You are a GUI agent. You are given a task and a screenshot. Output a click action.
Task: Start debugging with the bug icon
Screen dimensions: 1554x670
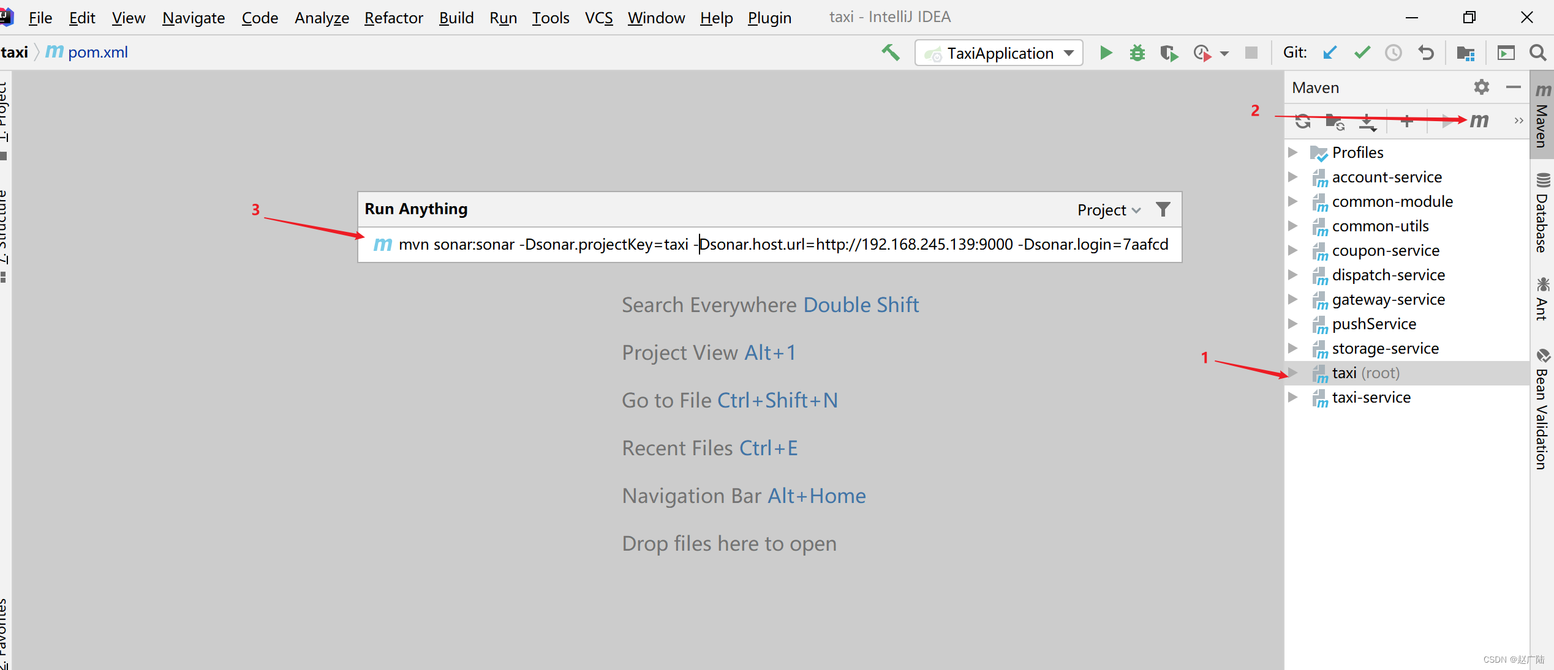(1137, 53)
